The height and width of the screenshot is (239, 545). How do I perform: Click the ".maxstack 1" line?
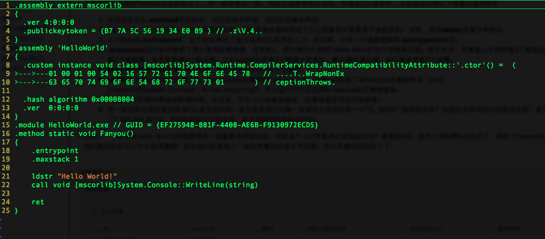point(55,159)
